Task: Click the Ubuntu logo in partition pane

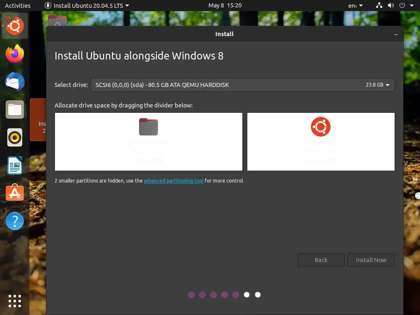Action: click(x=321, y=127)
